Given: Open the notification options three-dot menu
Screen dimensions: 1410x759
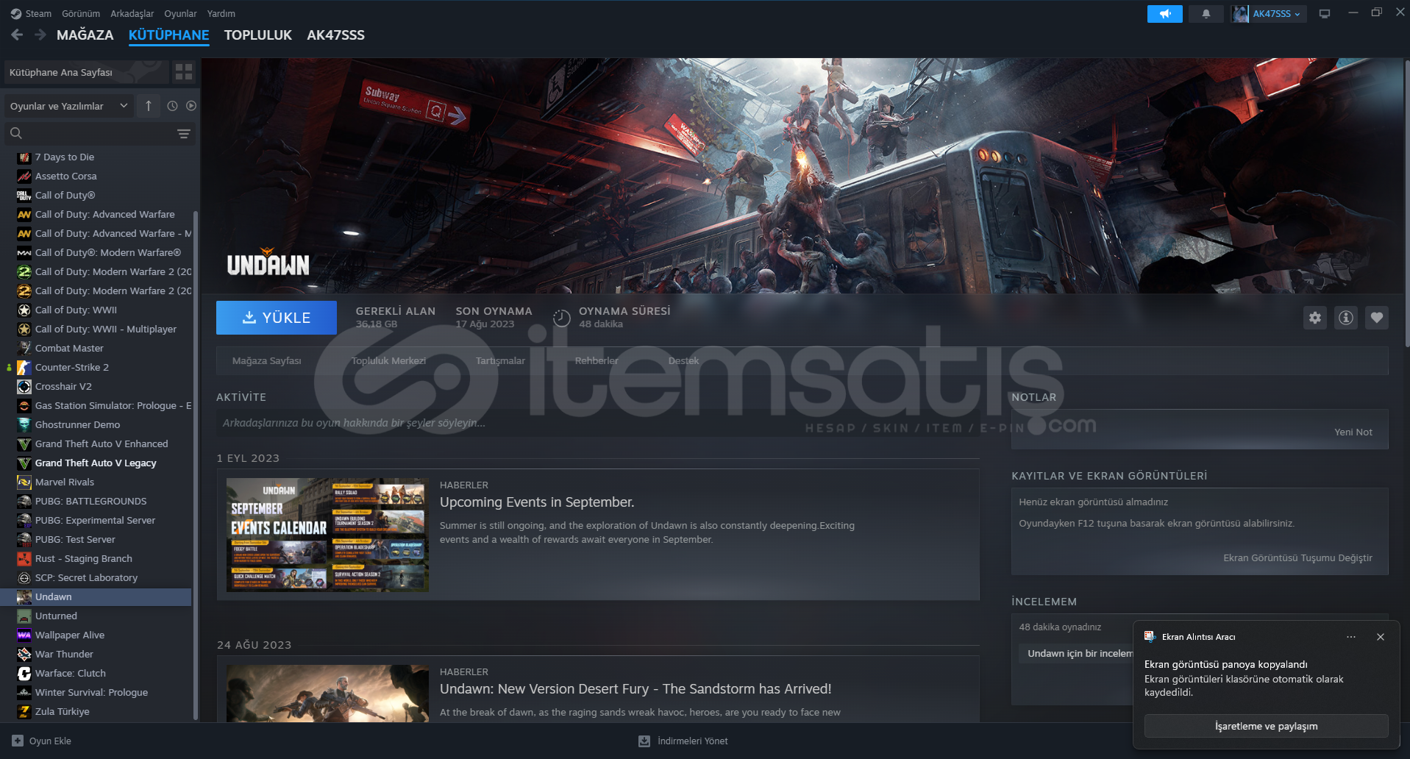Looking at the screenshot, I should 1351,637.
